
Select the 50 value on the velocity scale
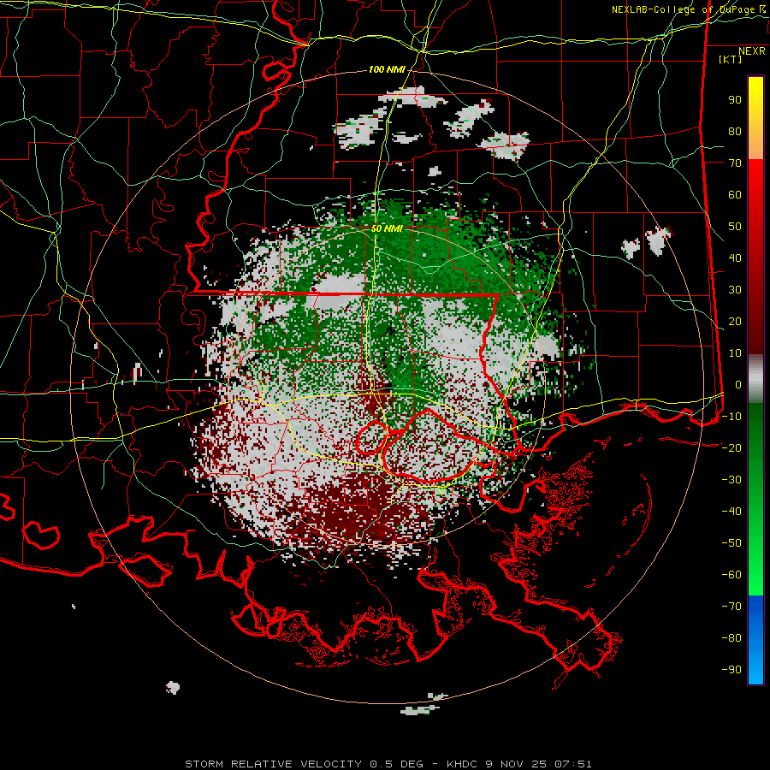(735, 227)
